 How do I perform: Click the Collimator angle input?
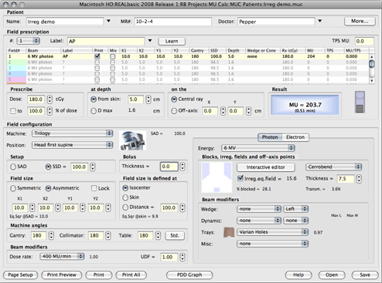click(x=96, y=235)
